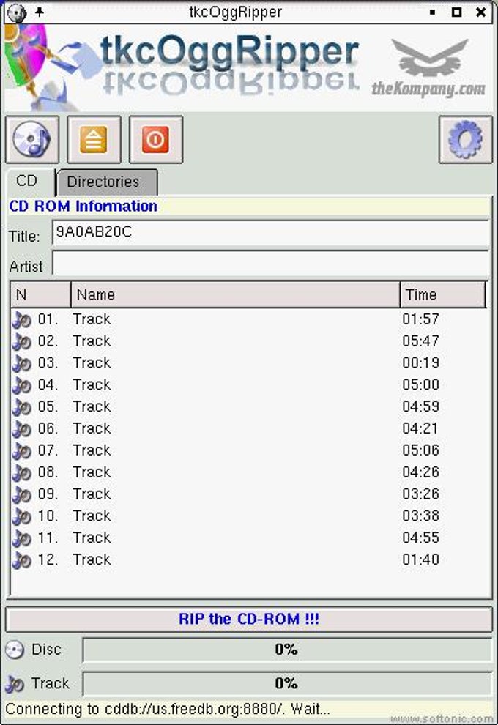Click the 05:00 time of track 04

(420, 384)
